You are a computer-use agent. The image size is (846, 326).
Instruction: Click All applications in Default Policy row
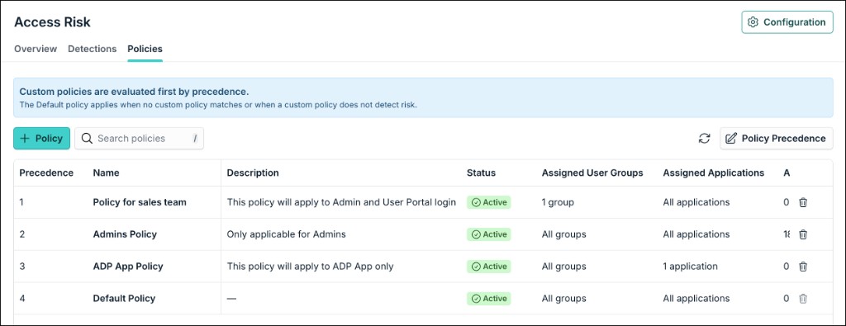(x=696, y=299)
